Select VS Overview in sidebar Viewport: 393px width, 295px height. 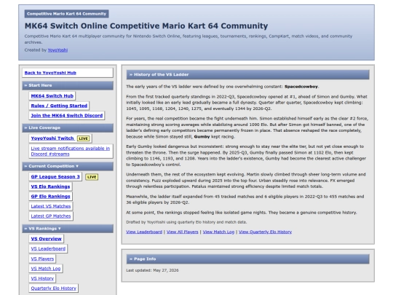coord(46,239)
